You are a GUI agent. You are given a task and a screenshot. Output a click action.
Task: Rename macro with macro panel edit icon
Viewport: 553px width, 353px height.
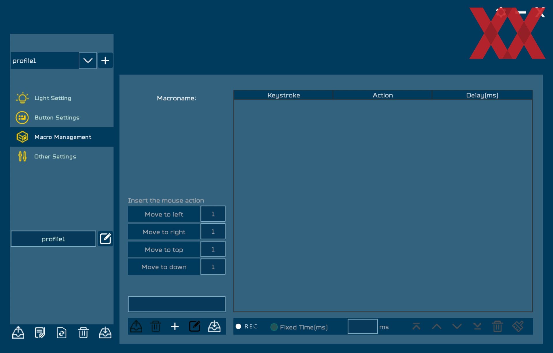[x=194, y=326]
